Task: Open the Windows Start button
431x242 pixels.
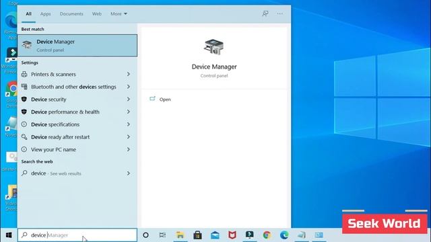Action: (9, 235)
